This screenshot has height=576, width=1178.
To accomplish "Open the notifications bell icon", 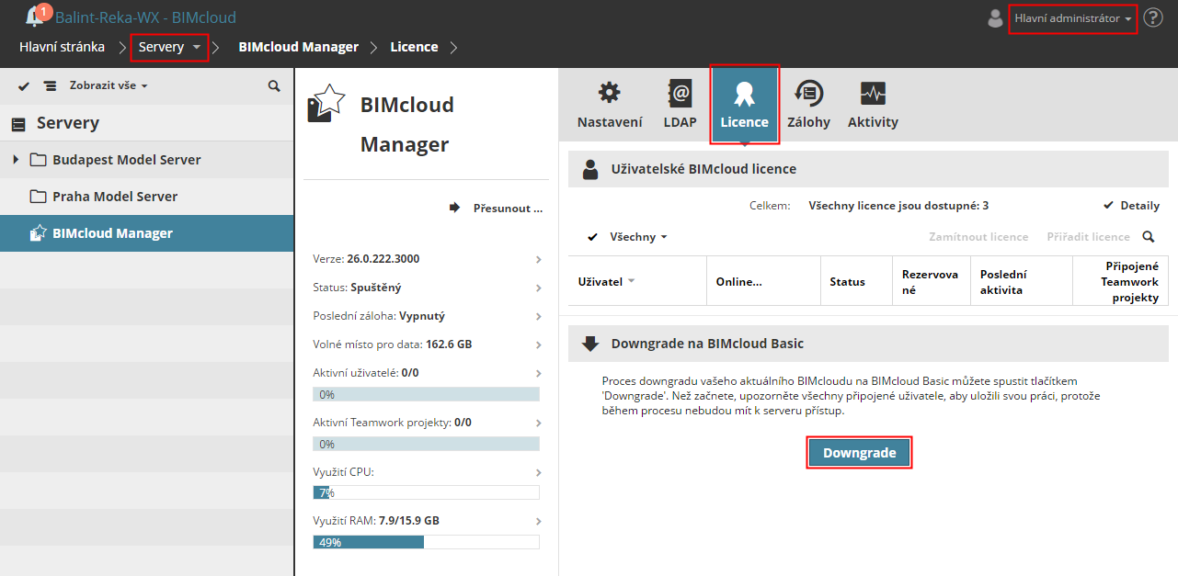I will pos(37,16).
